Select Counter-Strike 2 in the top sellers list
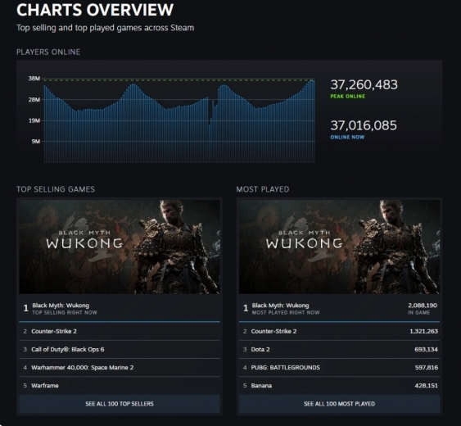This screenshot has height=426, width=461. click(120, 331)
